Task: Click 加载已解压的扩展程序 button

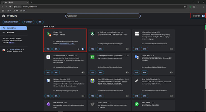Action: pyautogui.click(x=11, y=22)
